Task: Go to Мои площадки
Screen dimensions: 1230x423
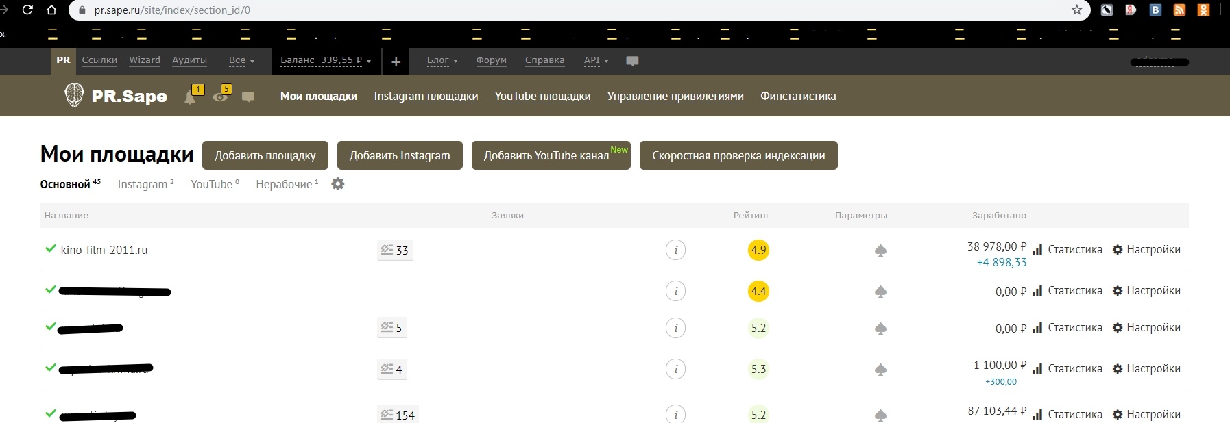Action: click(319, 96)
